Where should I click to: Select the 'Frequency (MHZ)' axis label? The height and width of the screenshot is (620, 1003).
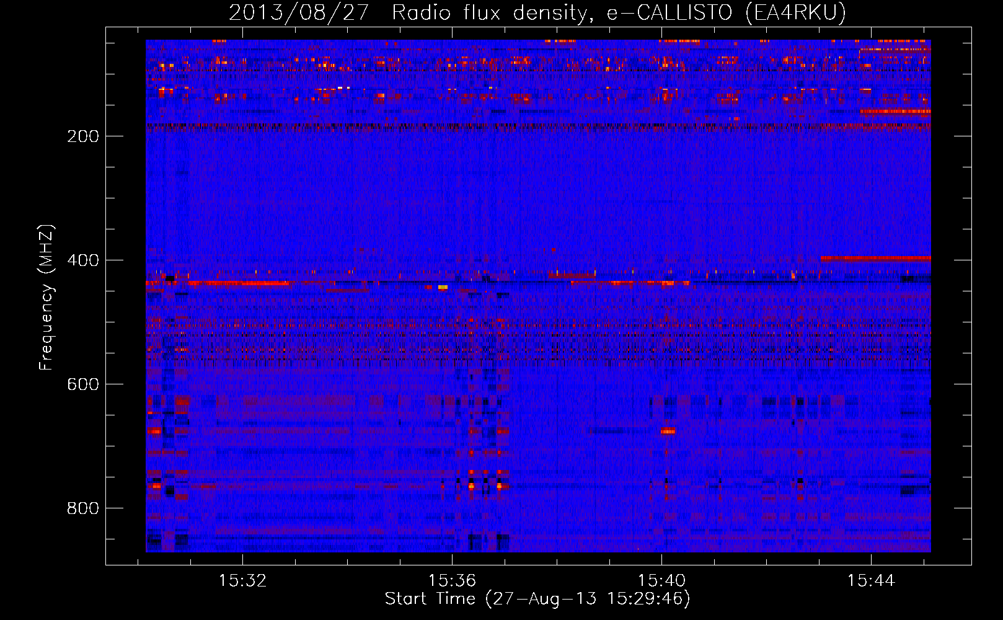tap(46, 298)
